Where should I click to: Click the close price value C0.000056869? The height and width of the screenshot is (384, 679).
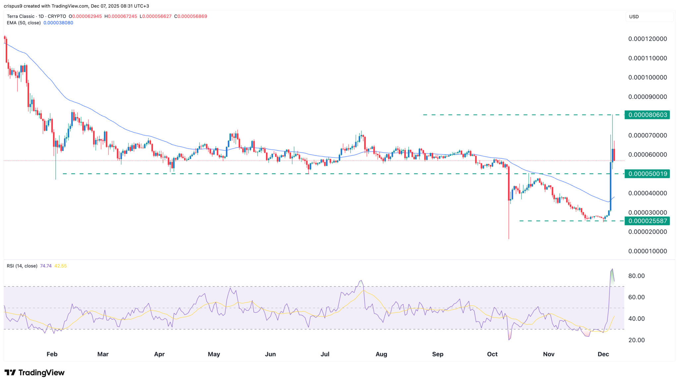coord(191,16)
